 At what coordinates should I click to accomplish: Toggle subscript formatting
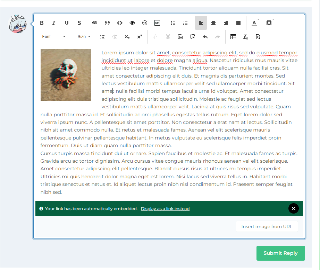(x=127, y=37)
